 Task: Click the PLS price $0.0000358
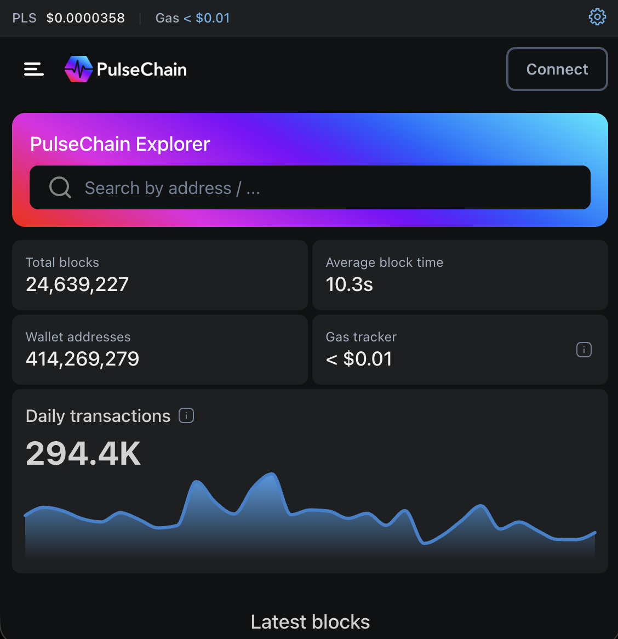[x=85, y=18]
